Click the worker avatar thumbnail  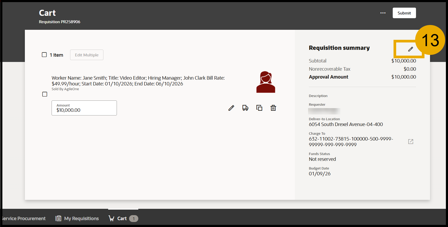[x=266, y=82]
